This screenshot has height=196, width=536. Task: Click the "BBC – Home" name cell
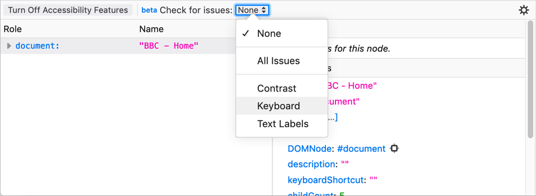[169, 46]
